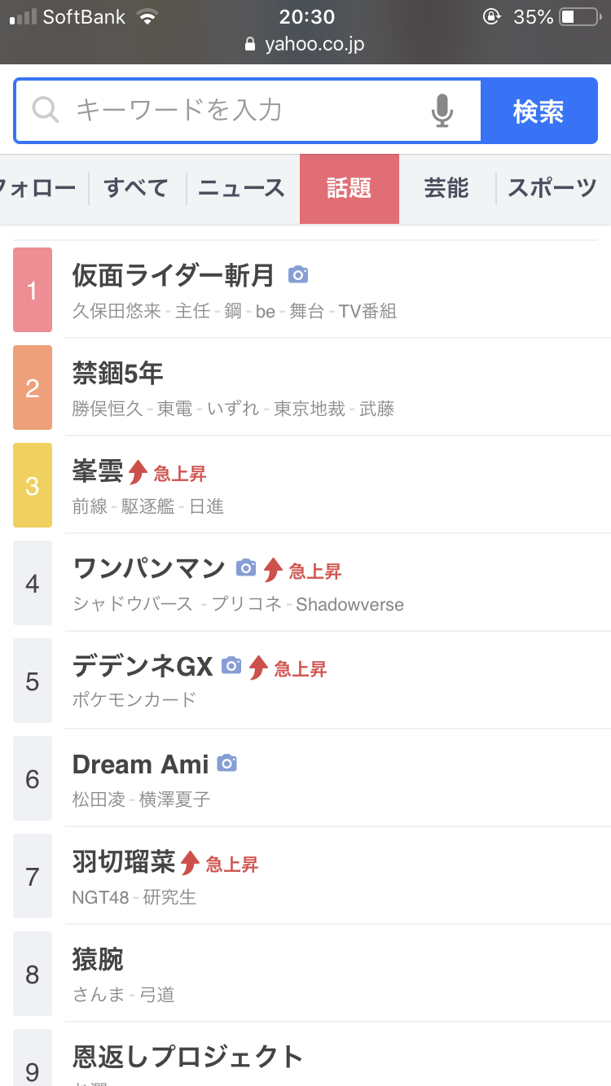Switch to the ニュース tab
This screenshot has height=1086, width=611.
click(x=242, y=189)
